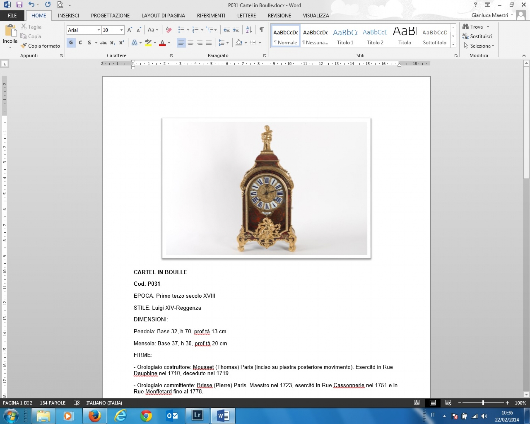Toggle bold G formatting button
Screen dimensions: 530x424
tap(71, 43)
